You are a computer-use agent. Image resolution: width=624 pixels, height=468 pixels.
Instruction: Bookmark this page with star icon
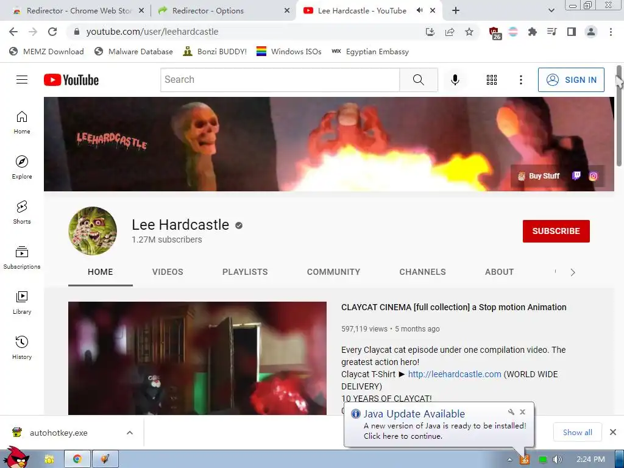click(469, 32)
